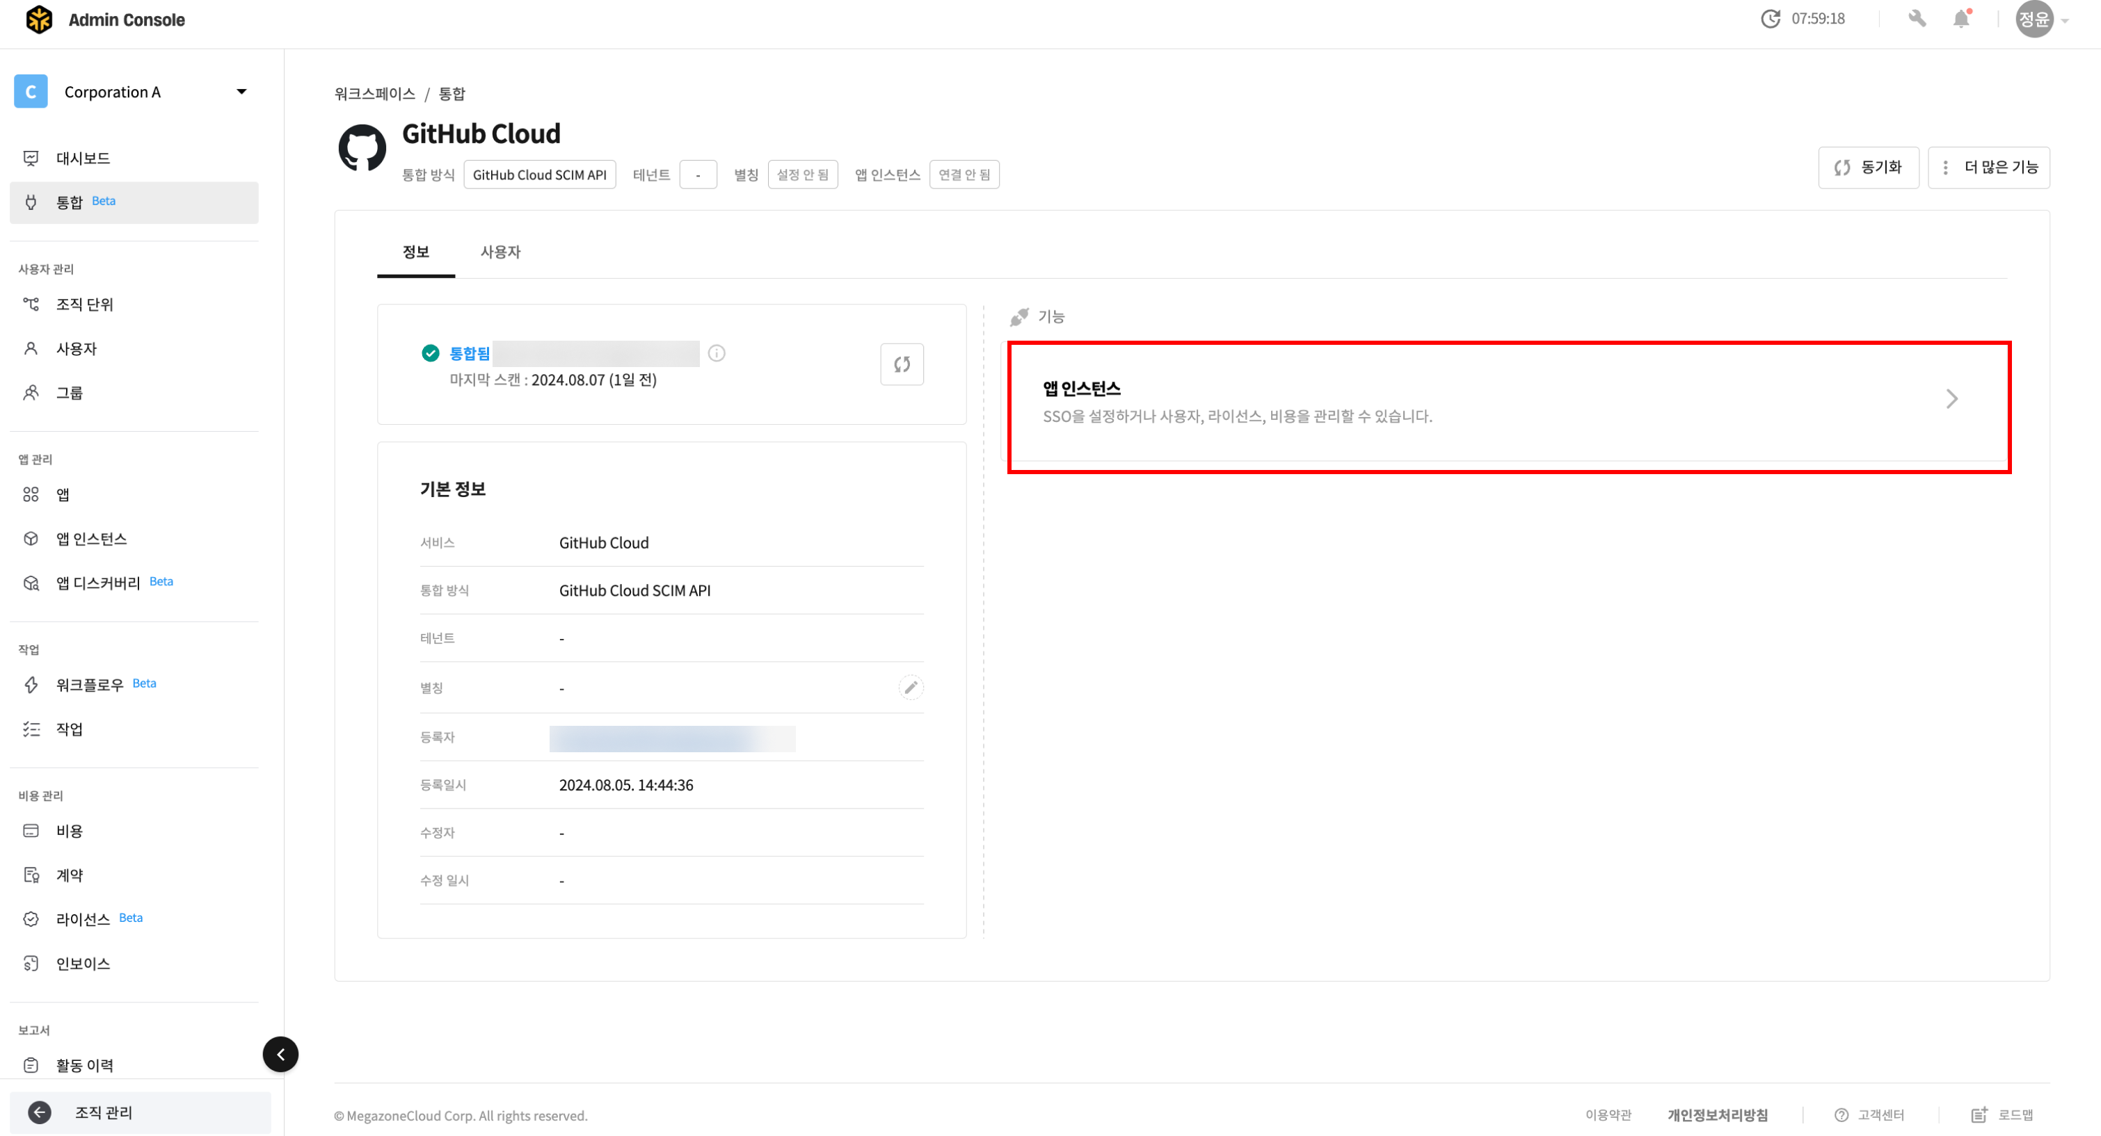Click the chevron on the 앱 인스턴스 card
This screenshot has height=1136, width=2101.
click(x=1951, y=398)
